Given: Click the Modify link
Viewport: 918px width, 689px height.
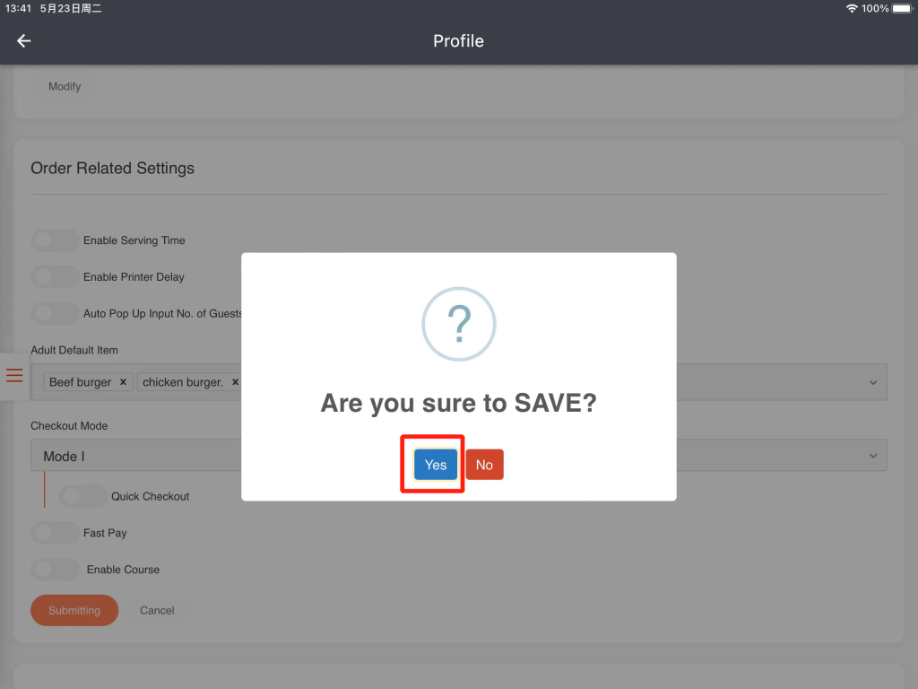Looking at the screenshot, I should pos(65,87).
